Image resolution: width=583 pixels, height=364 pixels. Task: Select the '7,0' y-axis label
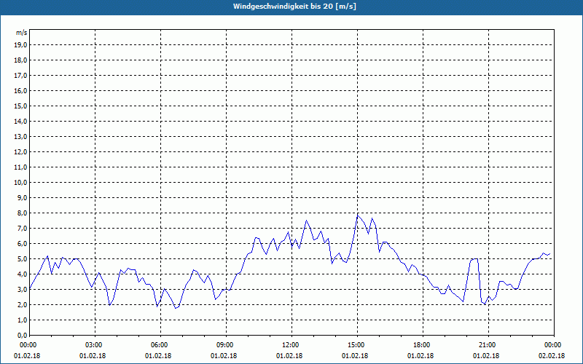23,229
